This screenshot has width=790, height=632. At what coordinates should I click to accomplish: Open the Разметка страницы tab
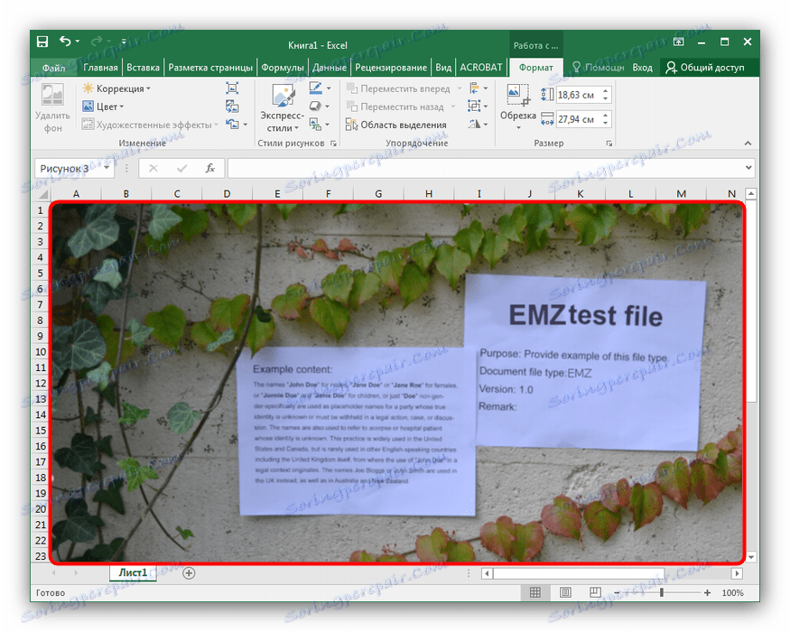(210, 68)
